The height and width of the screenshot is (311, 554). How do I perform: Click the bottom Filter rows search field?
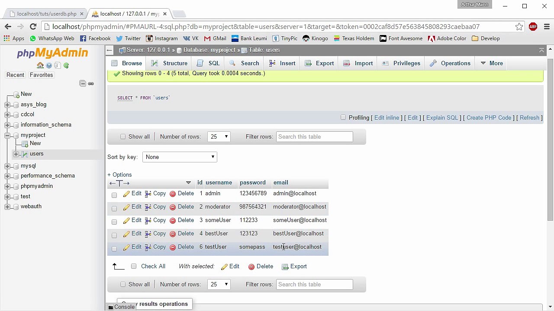pos(314,285)
